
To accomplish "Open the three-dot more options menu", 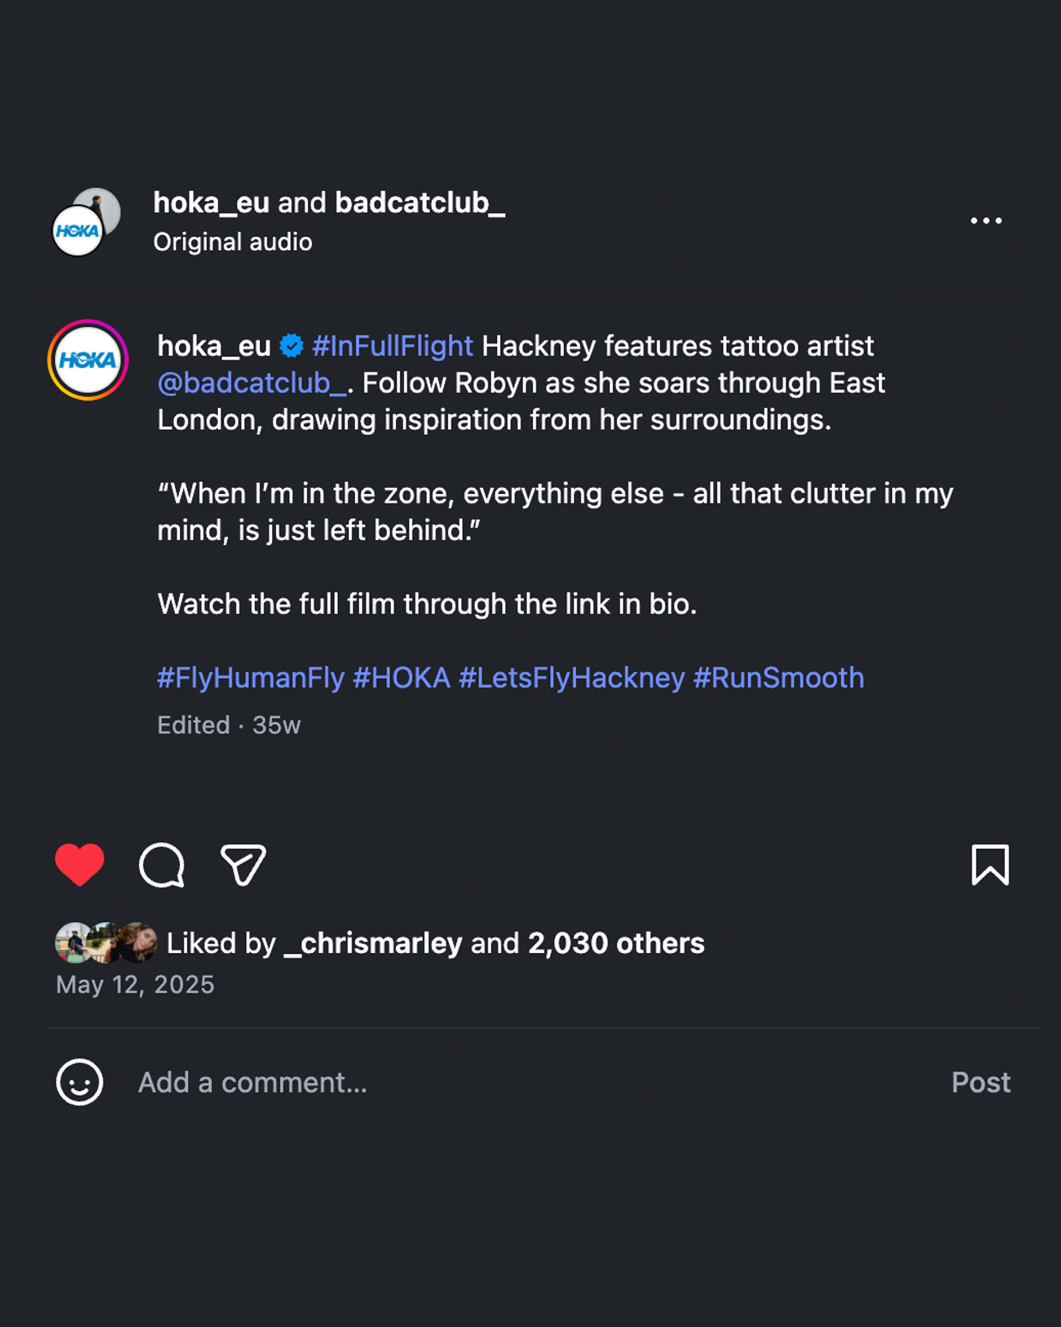I will 985,221.
